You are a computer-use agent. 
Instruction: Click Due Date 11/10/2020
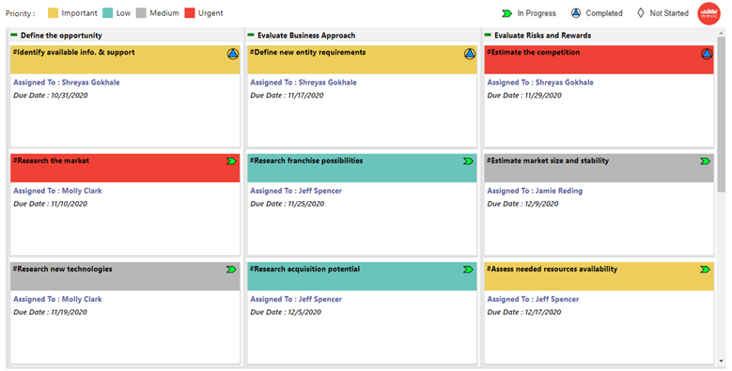point(50,204)
